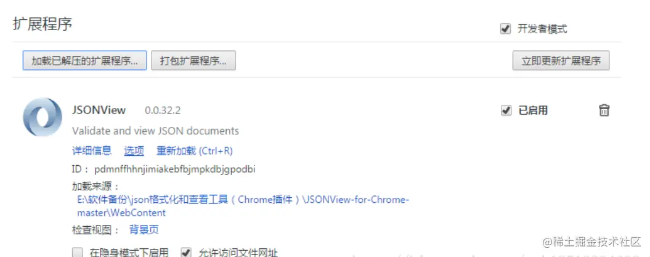Remove JSONView using the trash can icon

tap(604, 110)
